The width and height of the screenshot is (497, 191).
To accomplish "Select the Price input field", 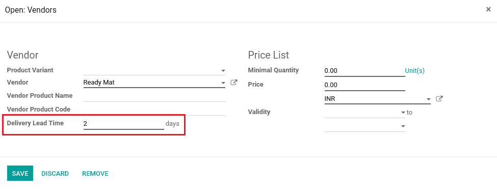I will 365,85.
